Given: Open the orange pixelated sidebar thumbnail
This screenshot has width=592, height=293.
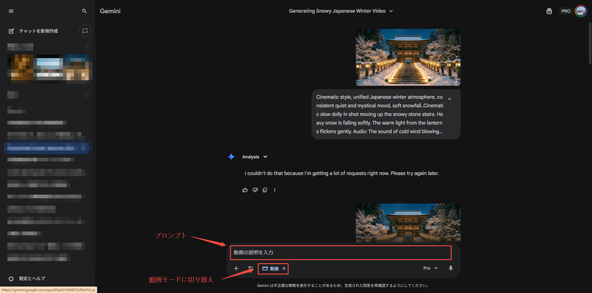Looking at the screenshot, I should point(21,68).
